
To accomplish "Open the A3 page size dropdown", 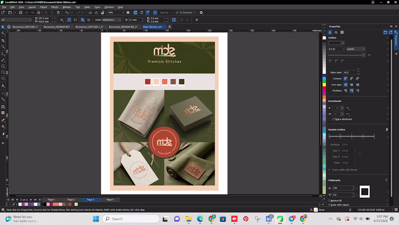I will tap(30, 20).
